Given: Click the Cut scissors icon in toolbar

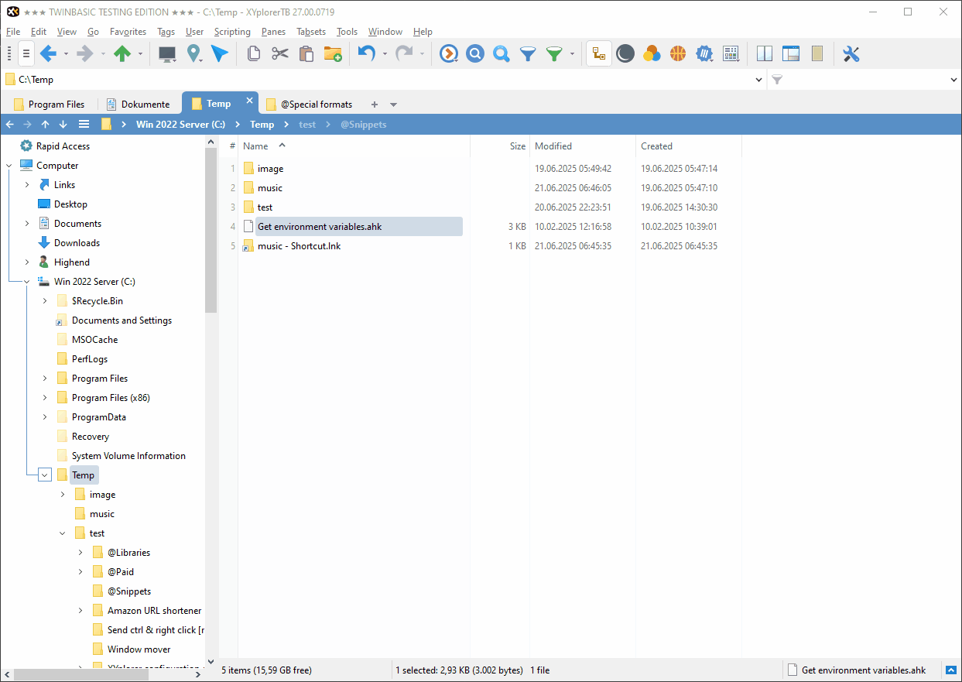Looking at the screenshot, I should [279, 53].
